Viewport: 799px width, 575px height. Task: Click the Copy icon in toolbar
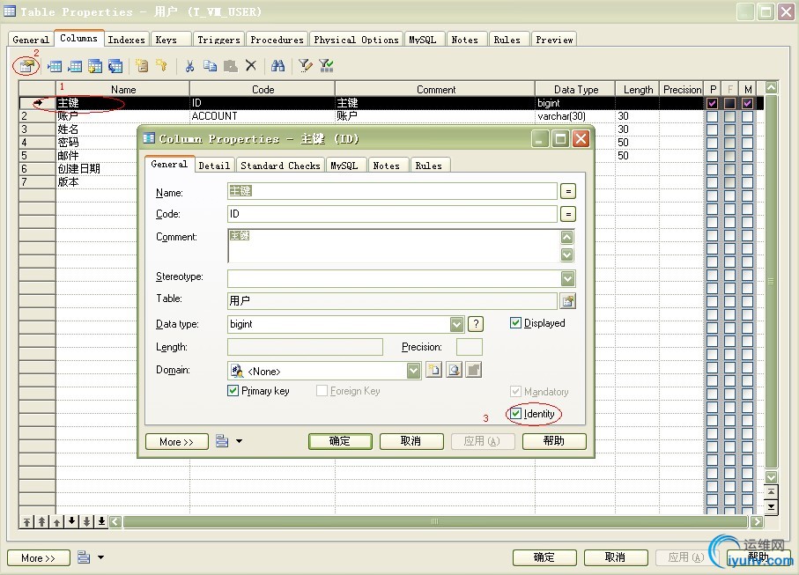(x=210, y=66)
